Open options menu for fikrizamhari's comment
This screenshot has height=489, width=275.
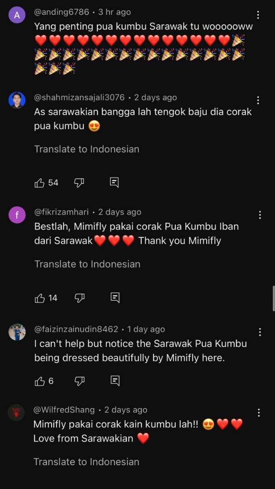pos(260,215)
